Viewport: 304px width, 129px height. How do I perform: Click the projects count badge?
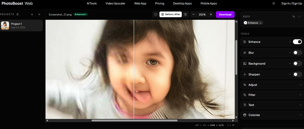[17, 14]
